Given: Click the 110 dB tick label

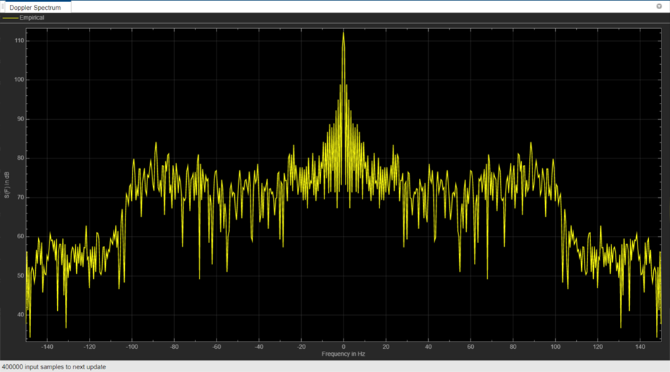Looking at the screenshot, I should pos(19,41).
